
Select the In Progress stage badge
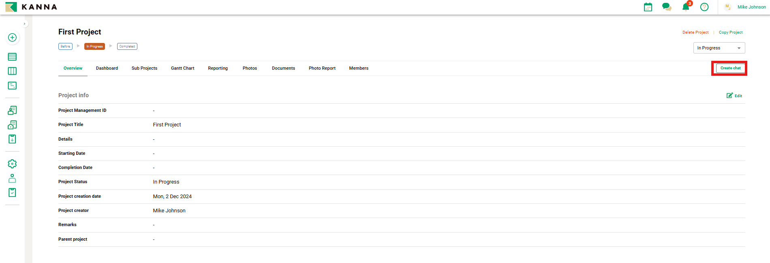(x=94, y=47)
